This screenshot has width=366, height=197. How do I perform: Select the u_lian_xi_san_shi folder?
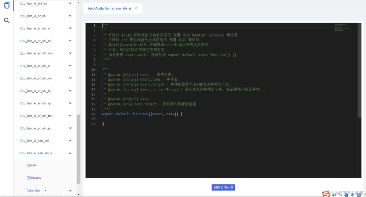tap(34, 141)
